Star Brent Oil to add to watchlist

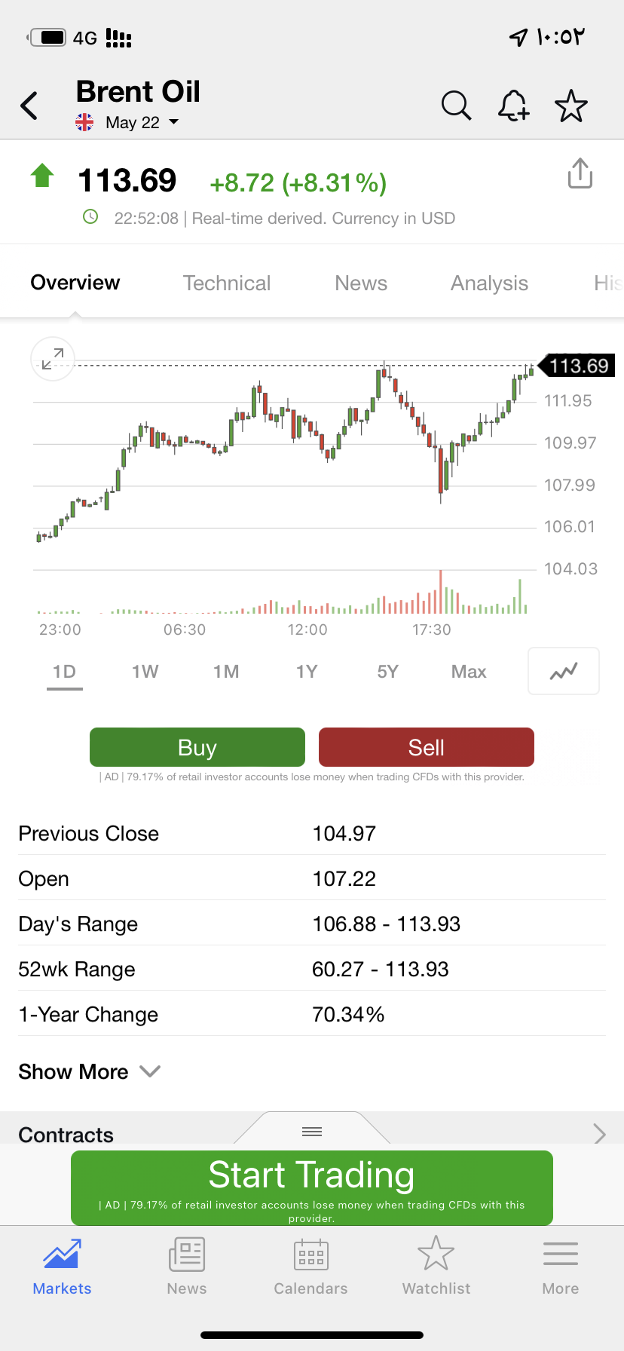tap(570, 106)
